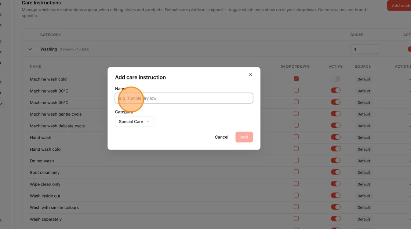Uncheck In Dropdown for Machine wash cold
The image size is (411, 229).
coord(296,79)
